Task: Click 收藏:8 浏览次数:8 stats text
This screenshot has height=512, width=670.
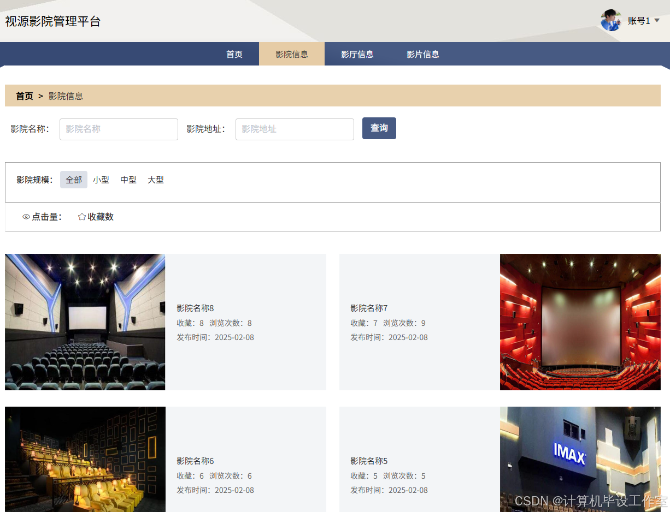Action: pyautogui.click(x=214, y=323)
